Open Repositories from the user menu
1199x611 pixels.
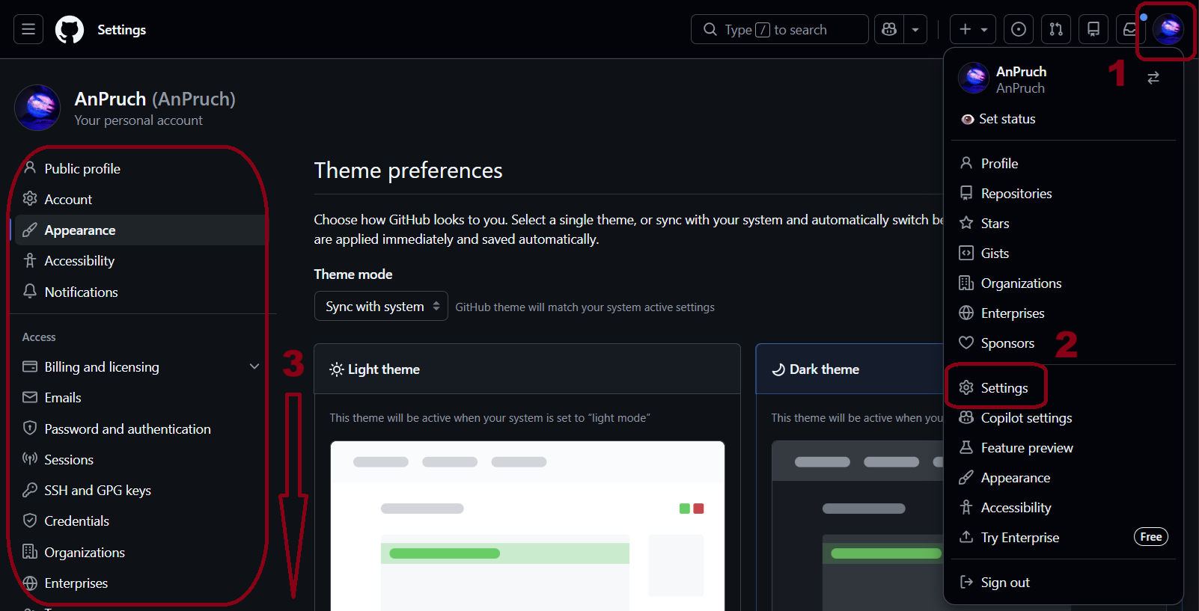click(1064, 193)
